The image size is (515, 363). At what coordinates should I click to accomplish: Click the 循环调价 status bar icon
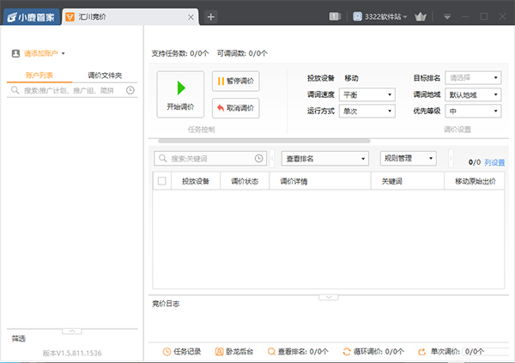click(347, 351)
